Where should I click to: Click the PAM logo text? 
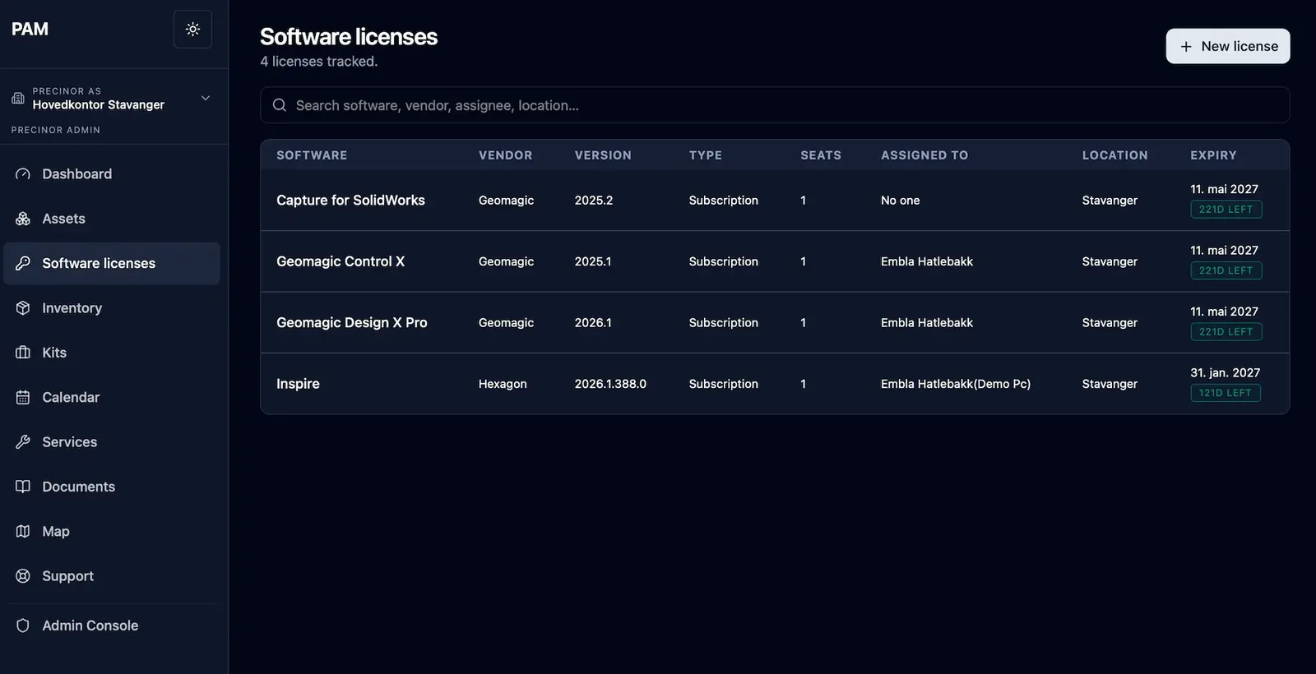[30, 29]
